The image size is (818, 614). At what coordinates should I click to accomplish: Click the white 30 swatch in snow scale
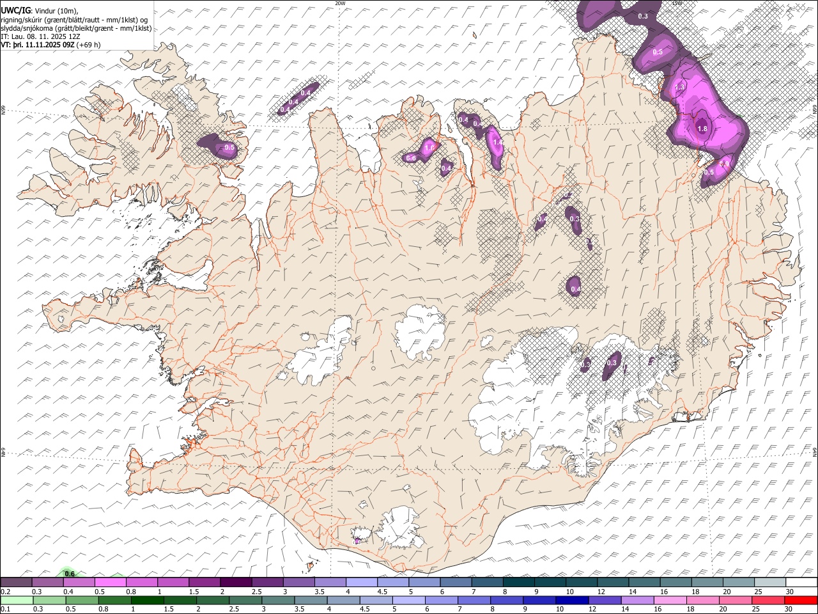pos(801,582)
